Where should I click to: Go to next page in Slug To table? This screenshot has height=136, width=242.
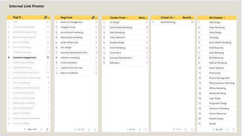point(48,129)
